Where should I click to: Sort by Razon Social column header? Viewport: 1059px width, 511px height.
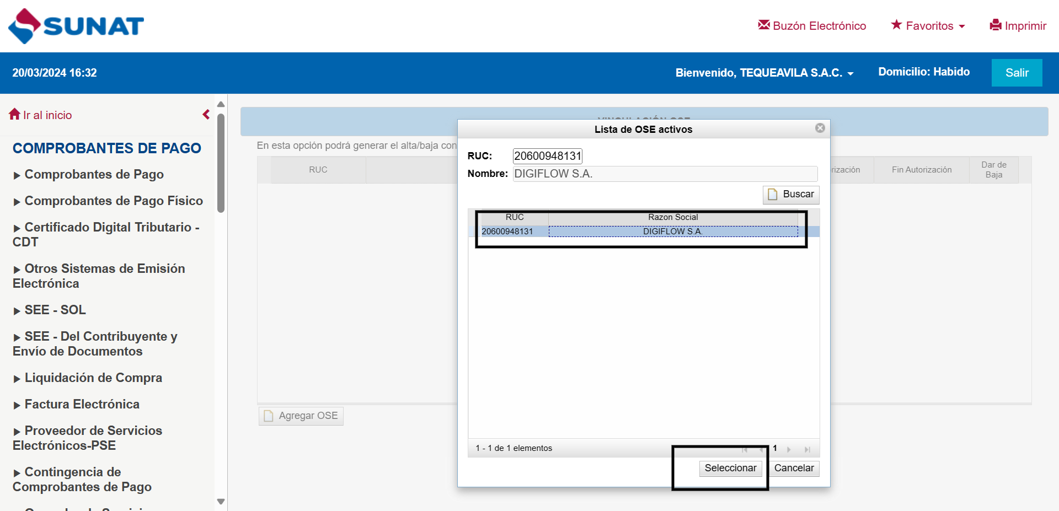click(x=673, y=217)
